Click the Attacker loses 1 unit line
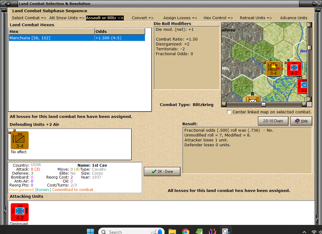322x234 pixels. point(206,140)
